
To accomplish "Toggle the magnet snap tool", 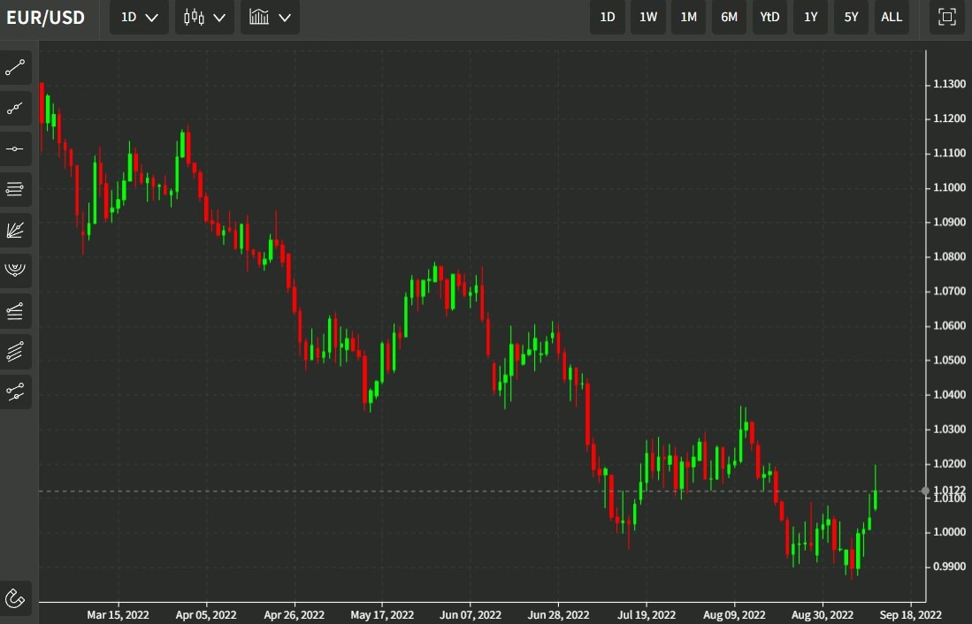I will pyautogui.click(x=15, y=598).
